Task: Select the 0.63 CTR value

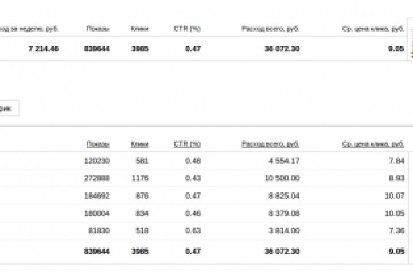Action: pyautogui.click(x=193, y=232)
